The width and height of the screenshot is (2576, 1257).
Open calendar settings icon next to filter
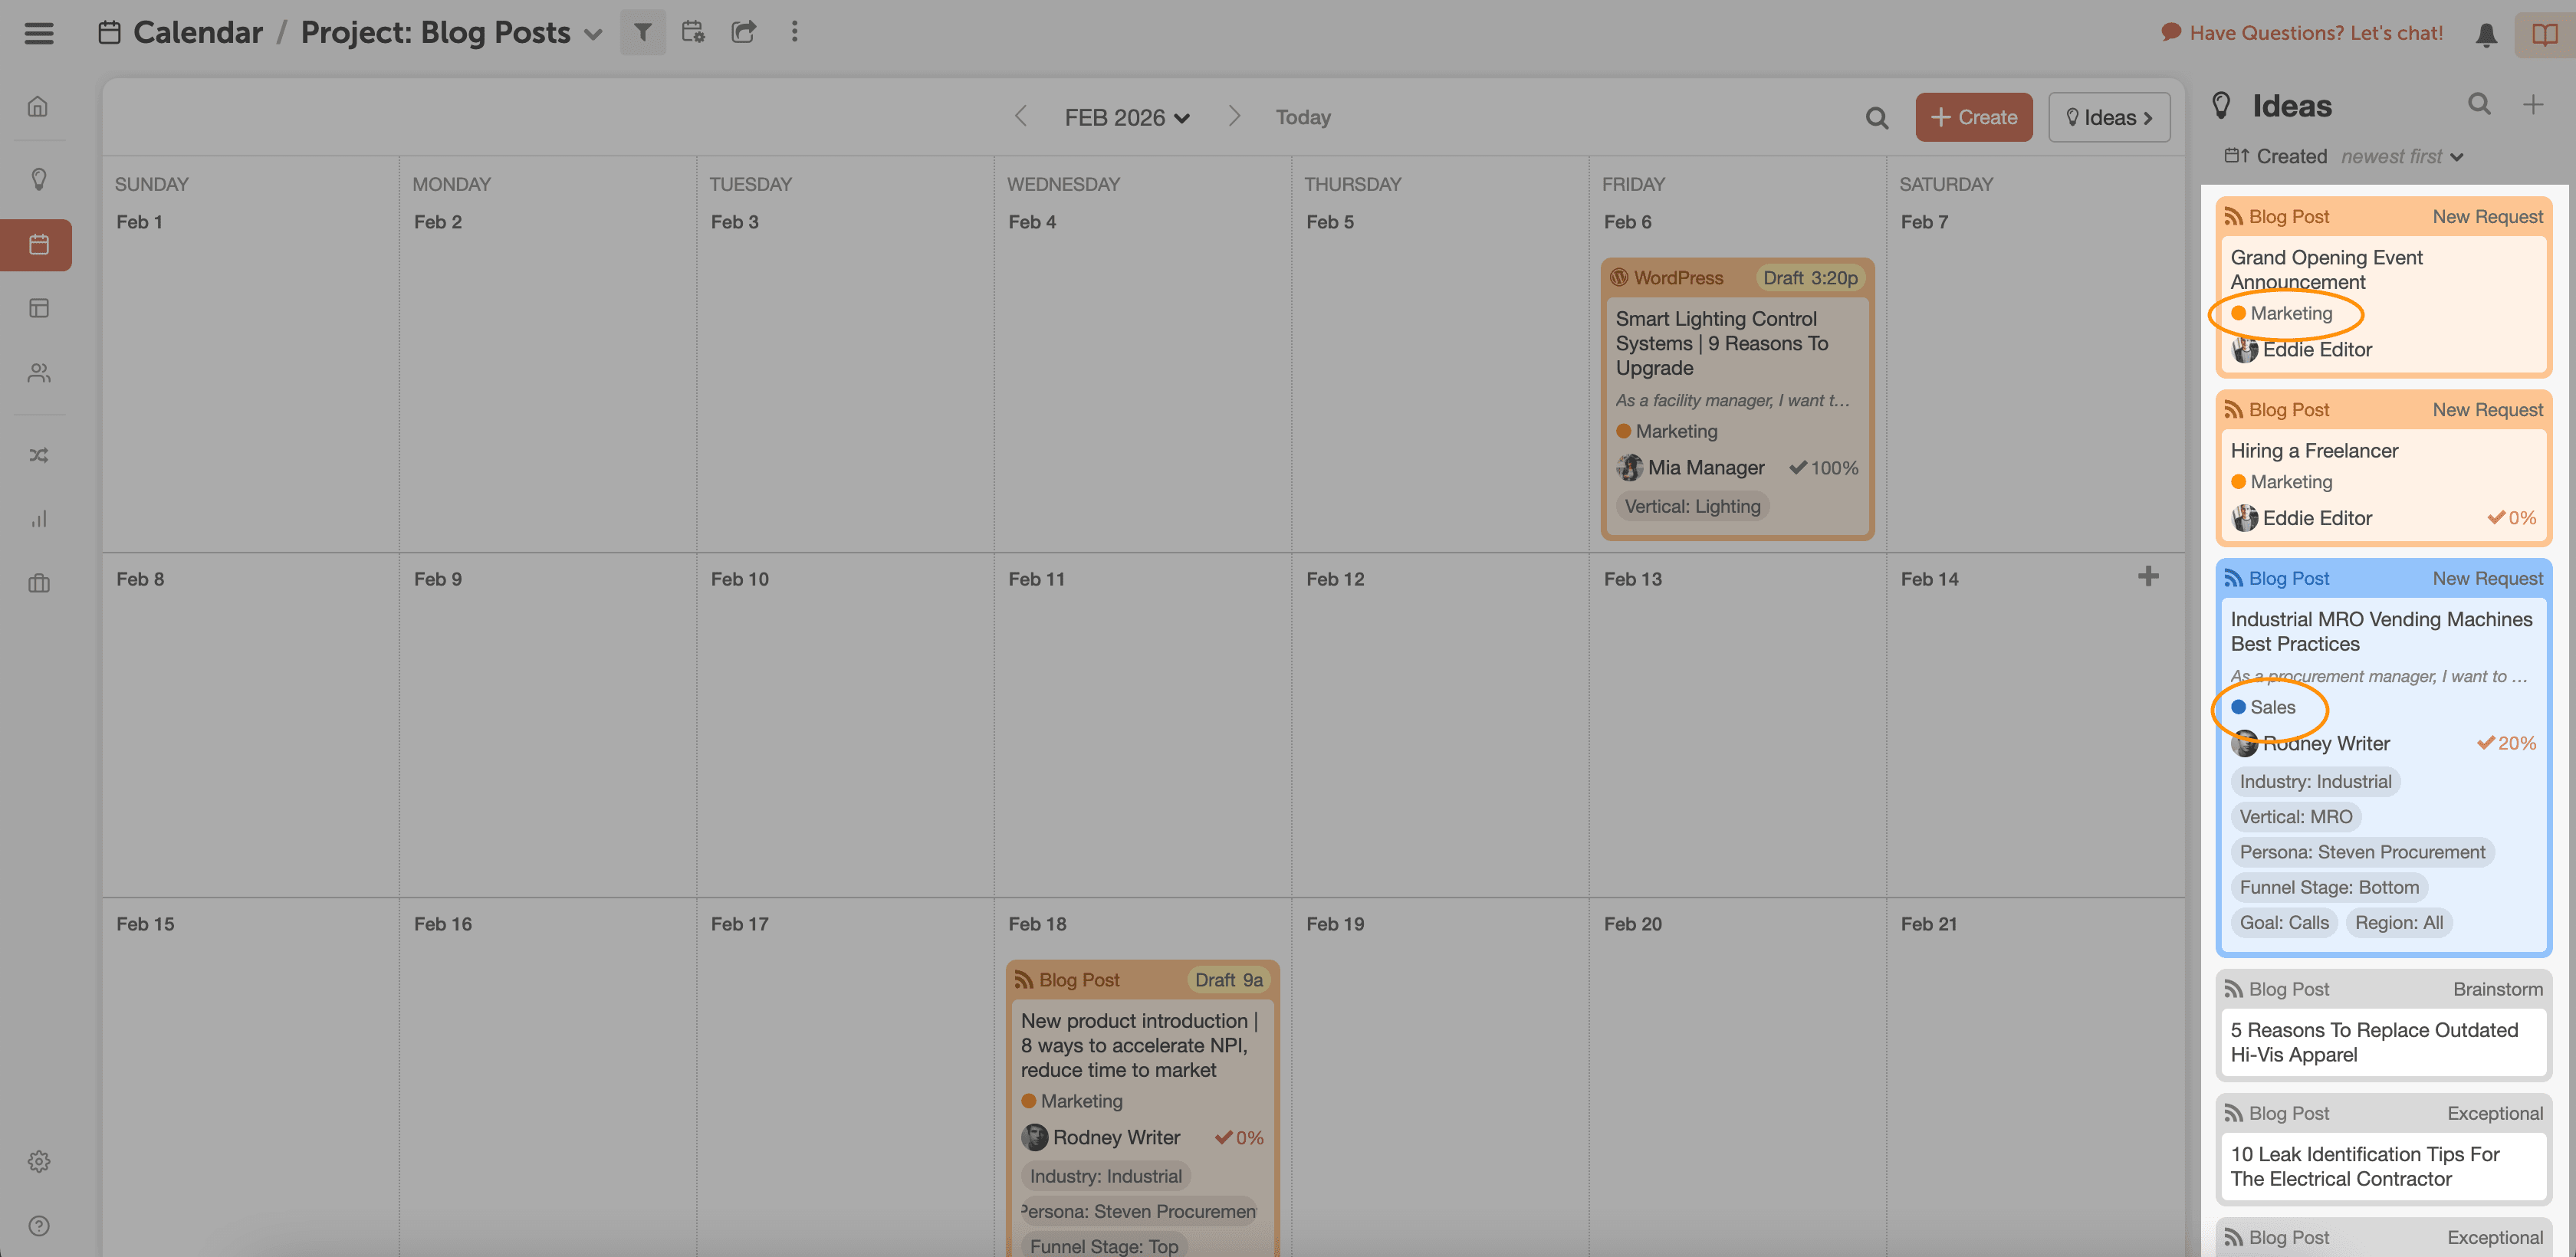coord(693,32)
